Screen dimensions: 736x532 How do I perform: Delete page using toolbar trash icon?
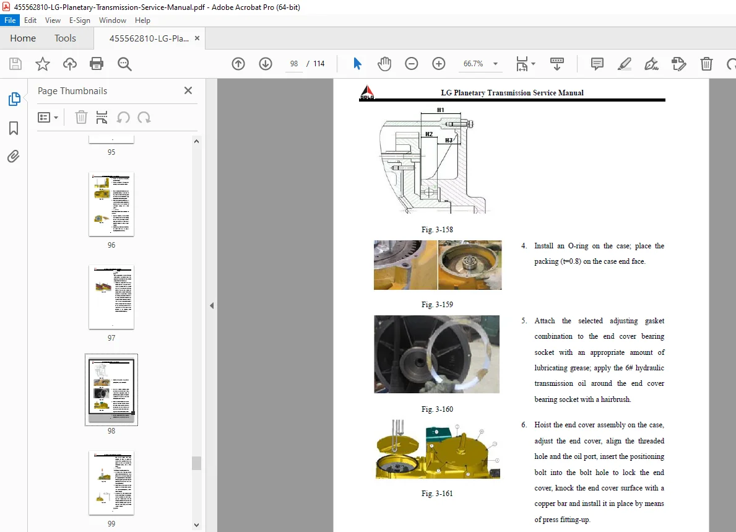pyautogui.click(x=706, y=64)
